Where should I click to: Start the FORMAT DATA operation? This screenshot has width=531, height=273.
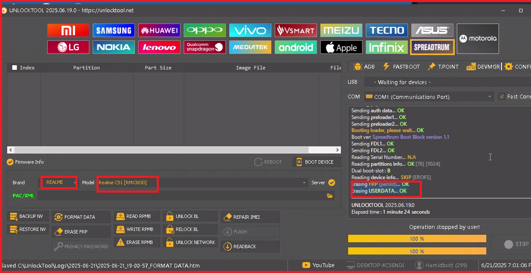click(81, 217)
